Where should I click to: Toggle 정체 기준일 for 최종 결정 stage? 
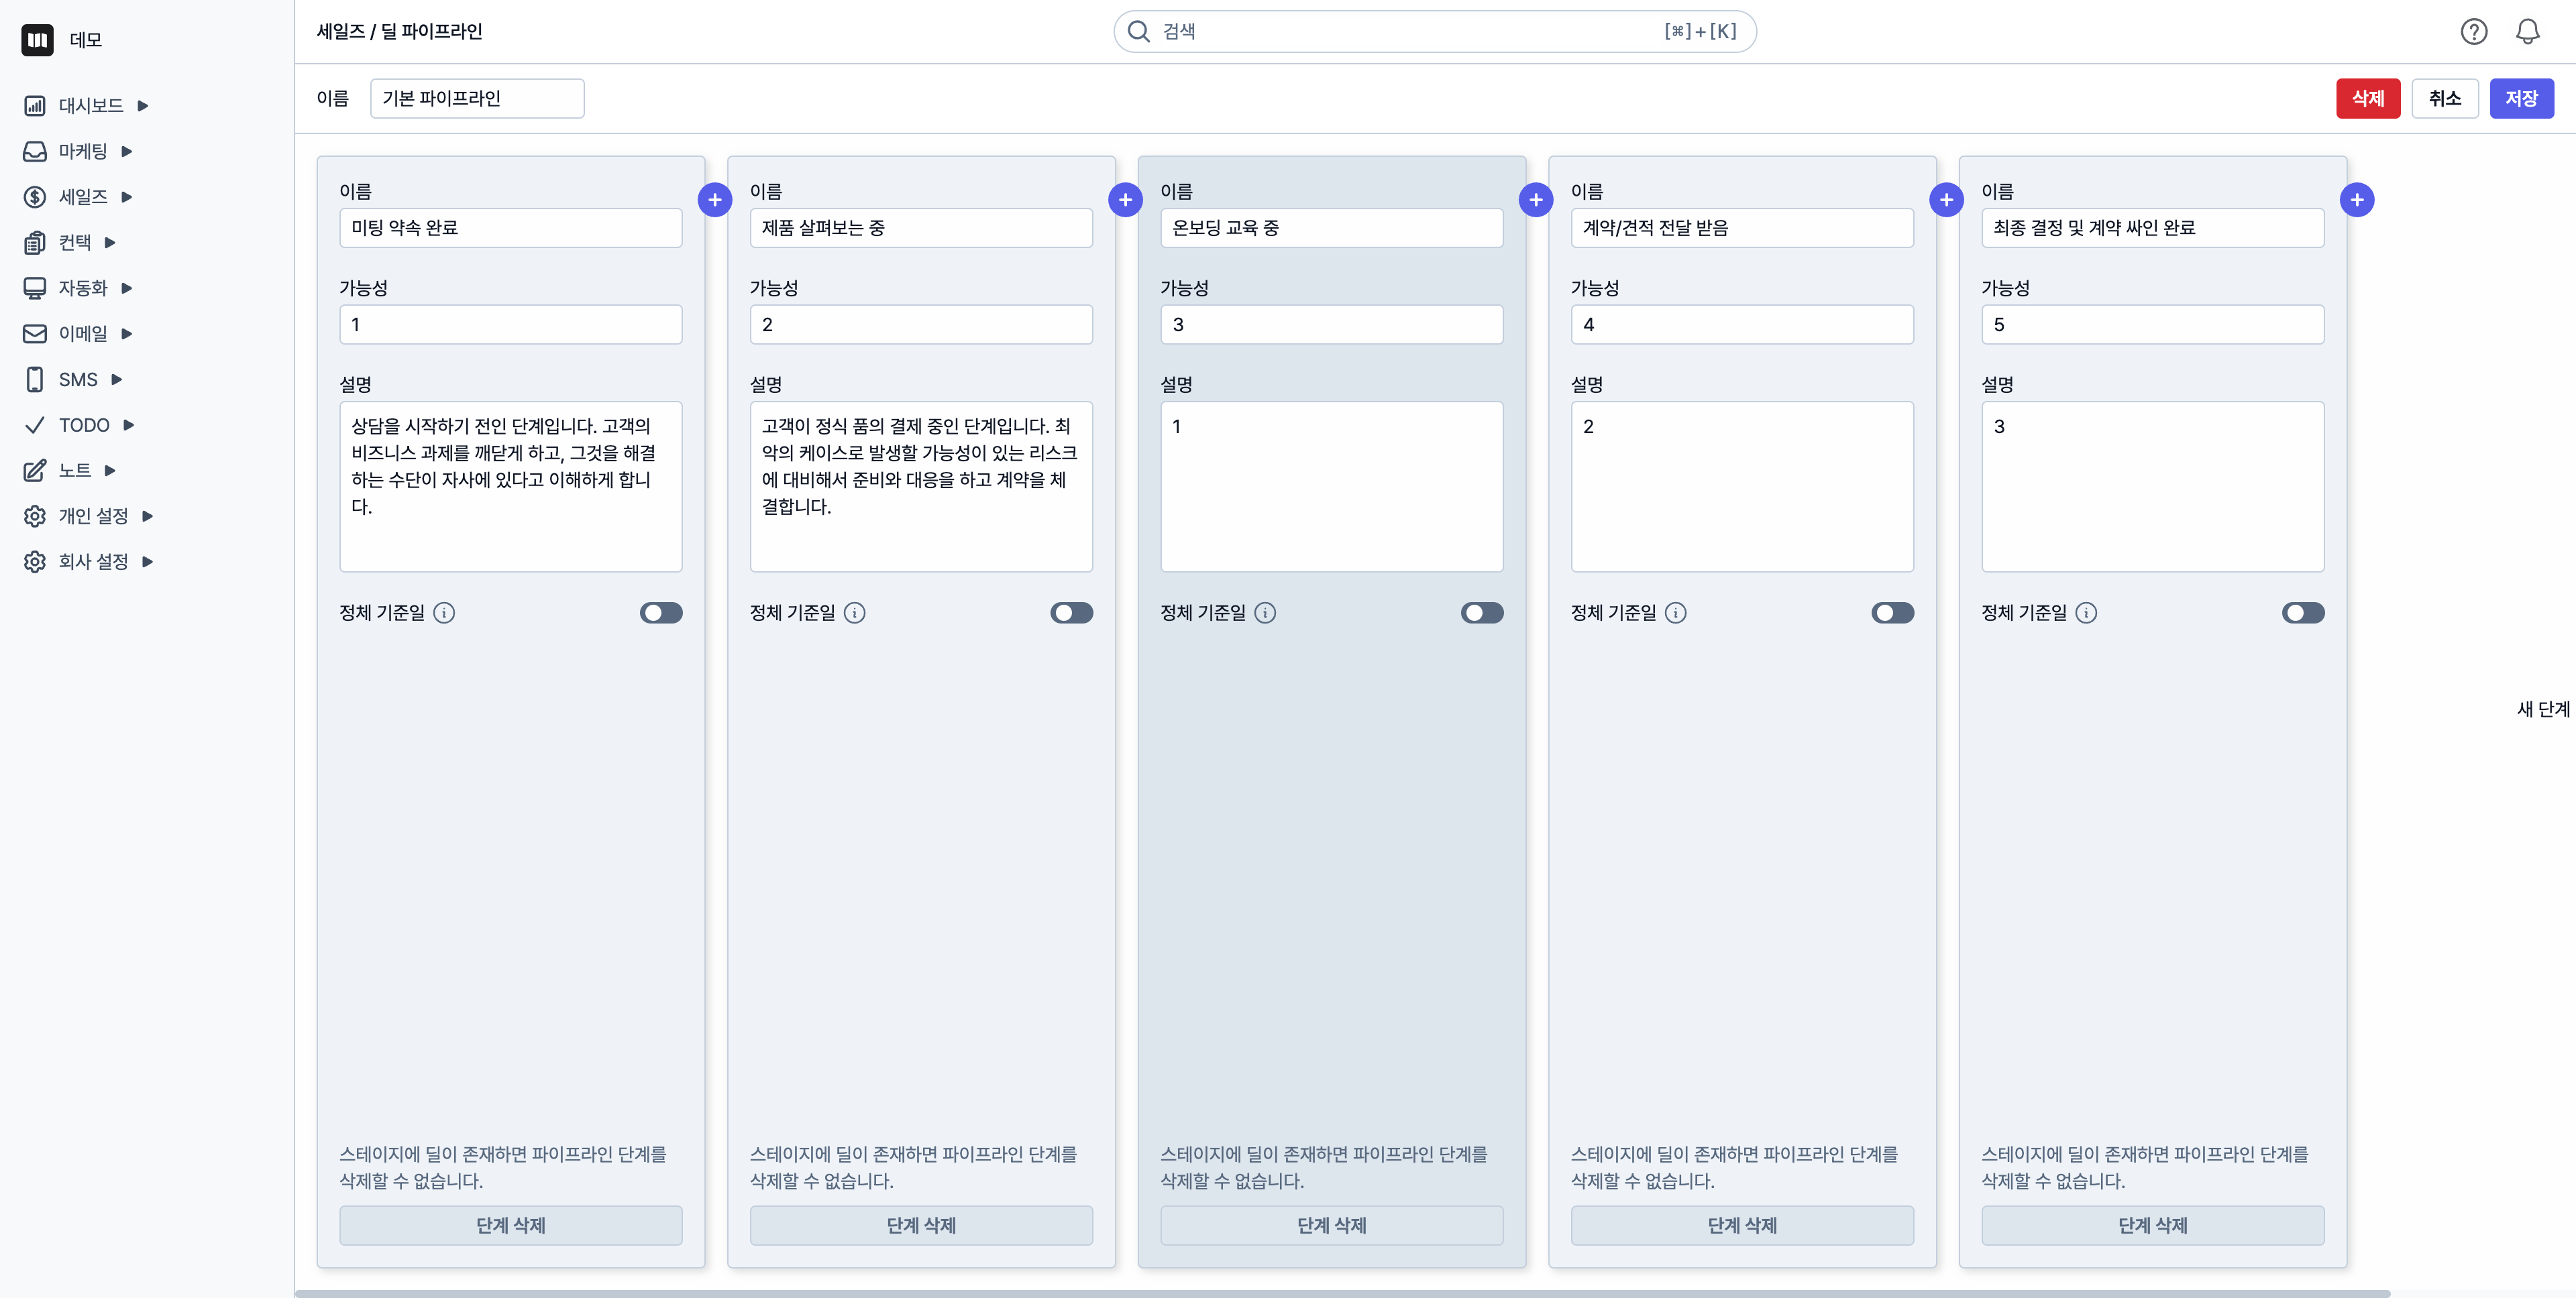[2303, 613]
